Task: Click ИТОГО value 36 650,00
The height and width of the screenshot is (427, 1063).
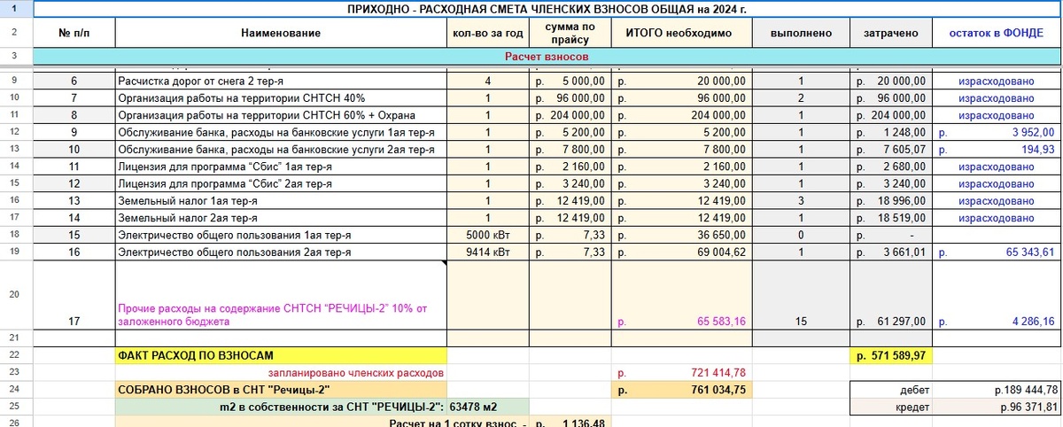Action: pos(681,235)
